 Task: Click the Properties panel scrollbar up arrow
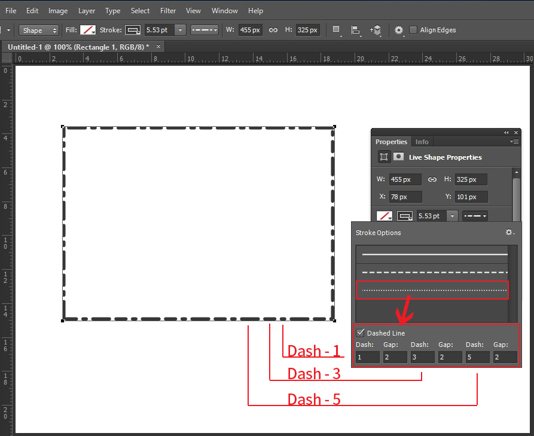coord(517,172)
